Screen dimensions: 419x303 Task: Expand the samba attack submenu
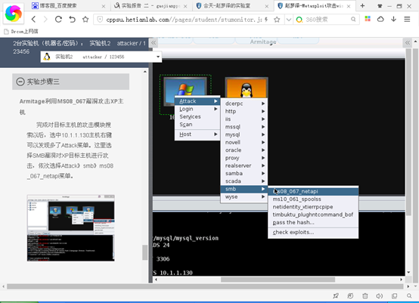tap(244, 173)
